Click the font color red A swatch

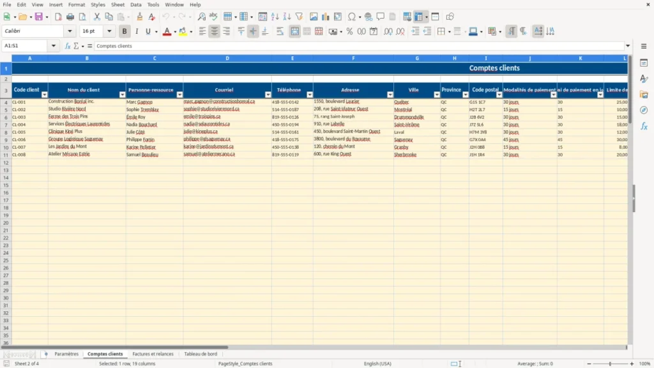click(167, 31)
